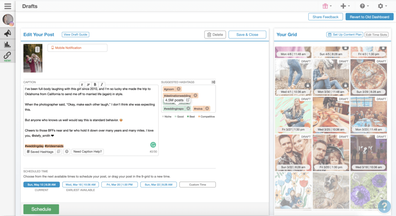396x216 pixels.
Task: Open grid draft Mon 3/23 11:48 am
Action: pos(369,115)
